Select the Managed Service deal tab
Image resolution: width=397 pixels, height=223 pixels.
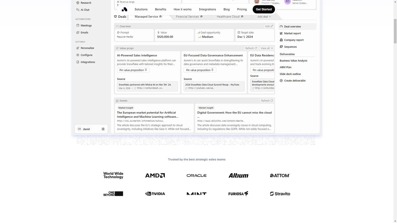point(148,17)
